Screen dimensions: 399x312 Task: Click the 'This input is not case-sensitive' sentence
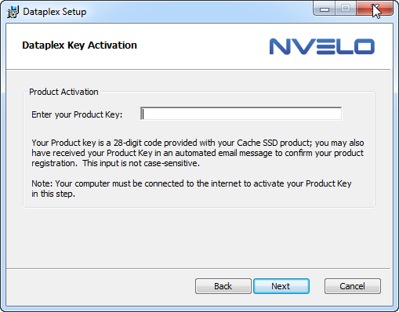pyautogui.click(x=141, y=163)
